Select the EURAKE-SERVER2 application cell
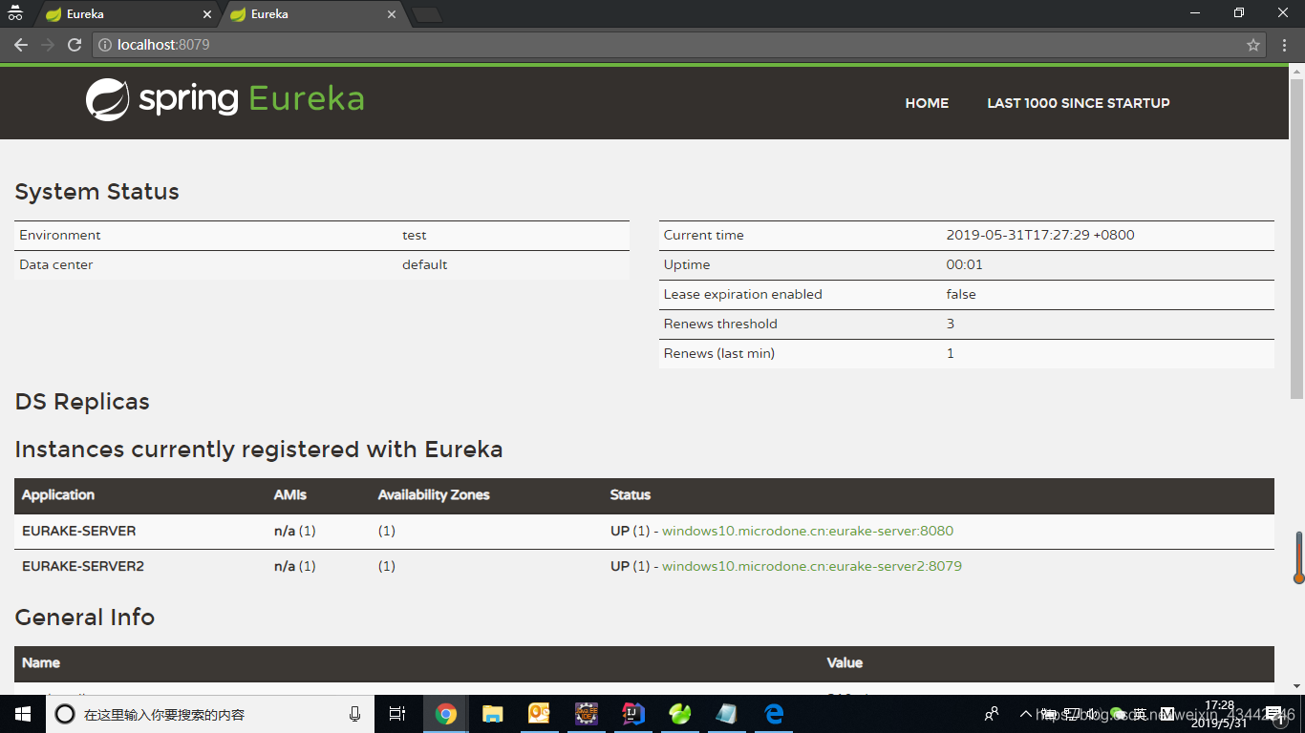Screen dimensions: 1305x733 click(83, 566)
